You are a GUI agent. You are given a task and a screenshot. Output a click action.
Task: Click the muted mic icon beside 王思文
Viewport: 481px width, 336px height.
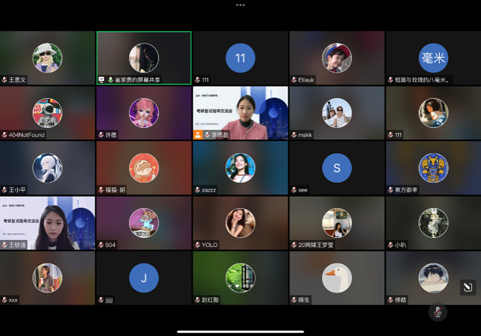point(5,80)
